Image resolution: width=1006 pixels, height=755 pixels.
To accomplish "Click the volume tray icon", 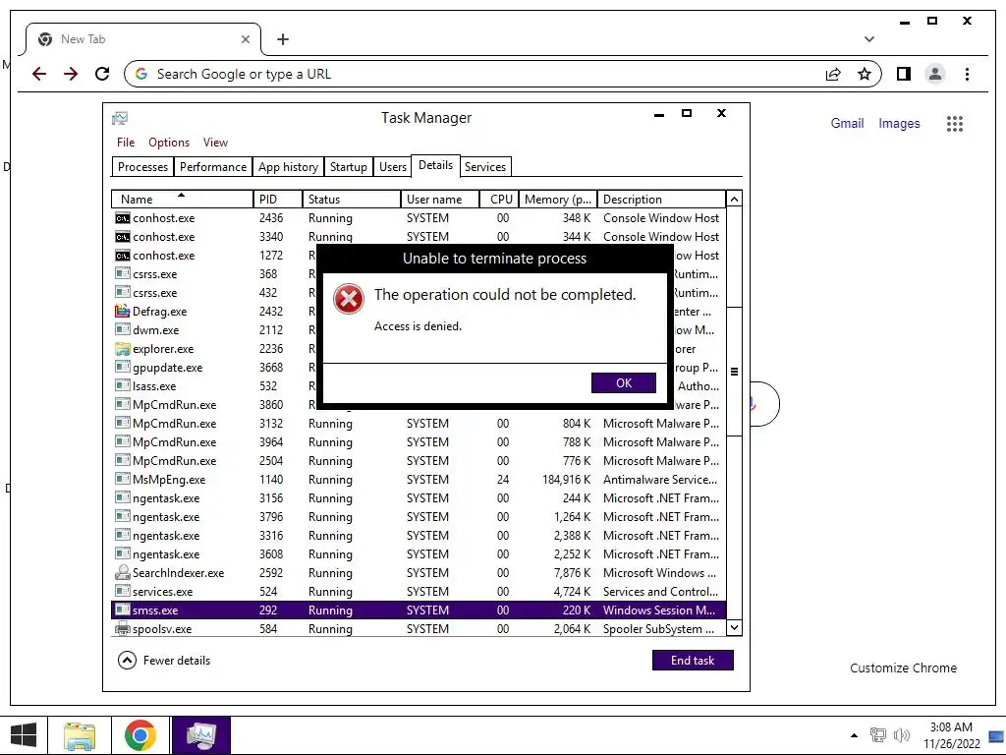I will coord(902,735).
